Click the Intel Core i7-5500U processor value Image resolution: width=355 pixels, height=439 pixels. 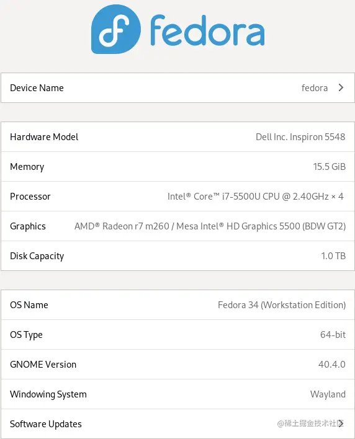click(255, 197)
